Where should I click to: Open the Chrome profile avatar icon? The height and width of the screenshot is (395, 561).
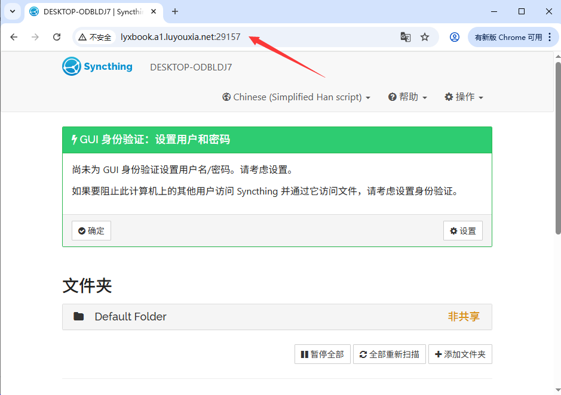(x=455, y=37)
